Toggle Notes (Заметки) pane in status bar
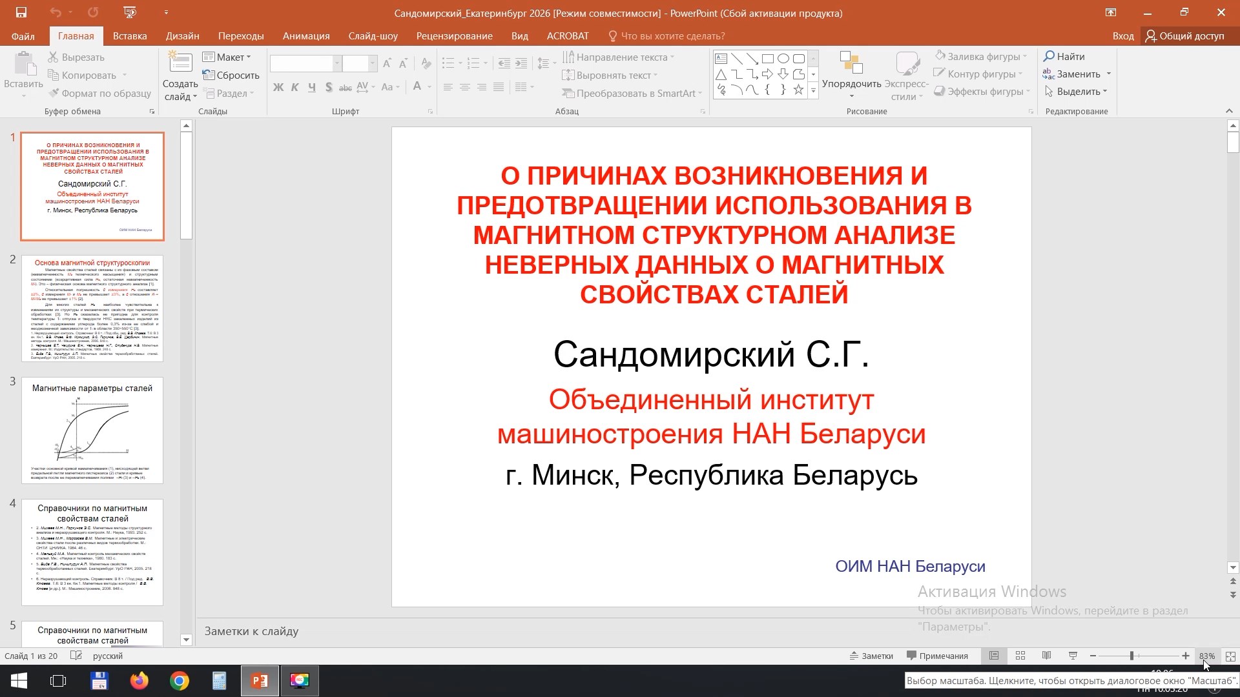 (x=871, y=656)
